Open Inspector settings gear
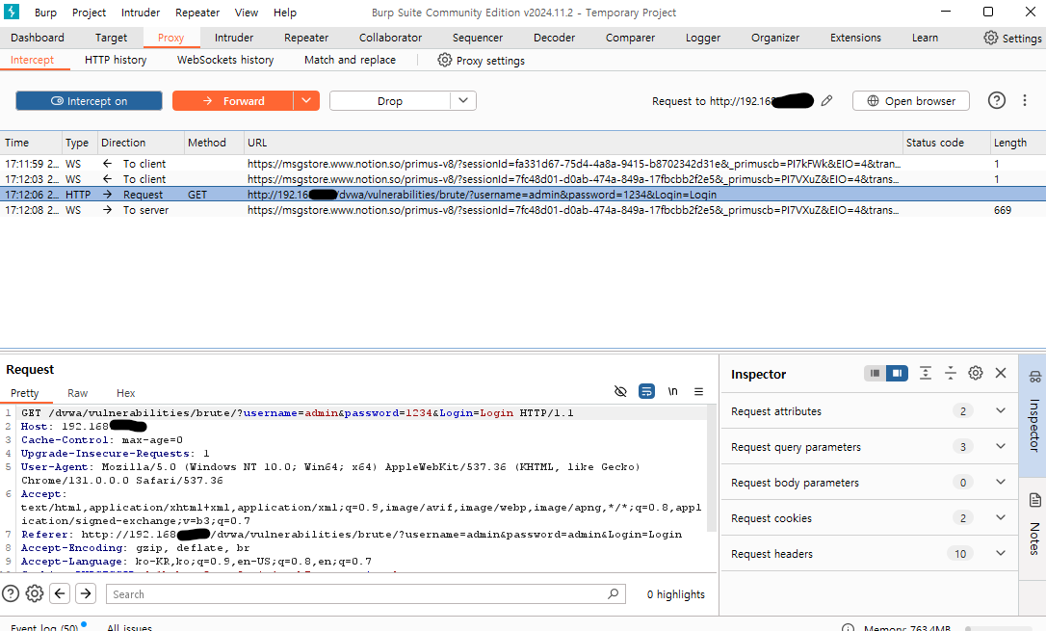This screenshot has height=631, width=1046. tap(976, 374)
